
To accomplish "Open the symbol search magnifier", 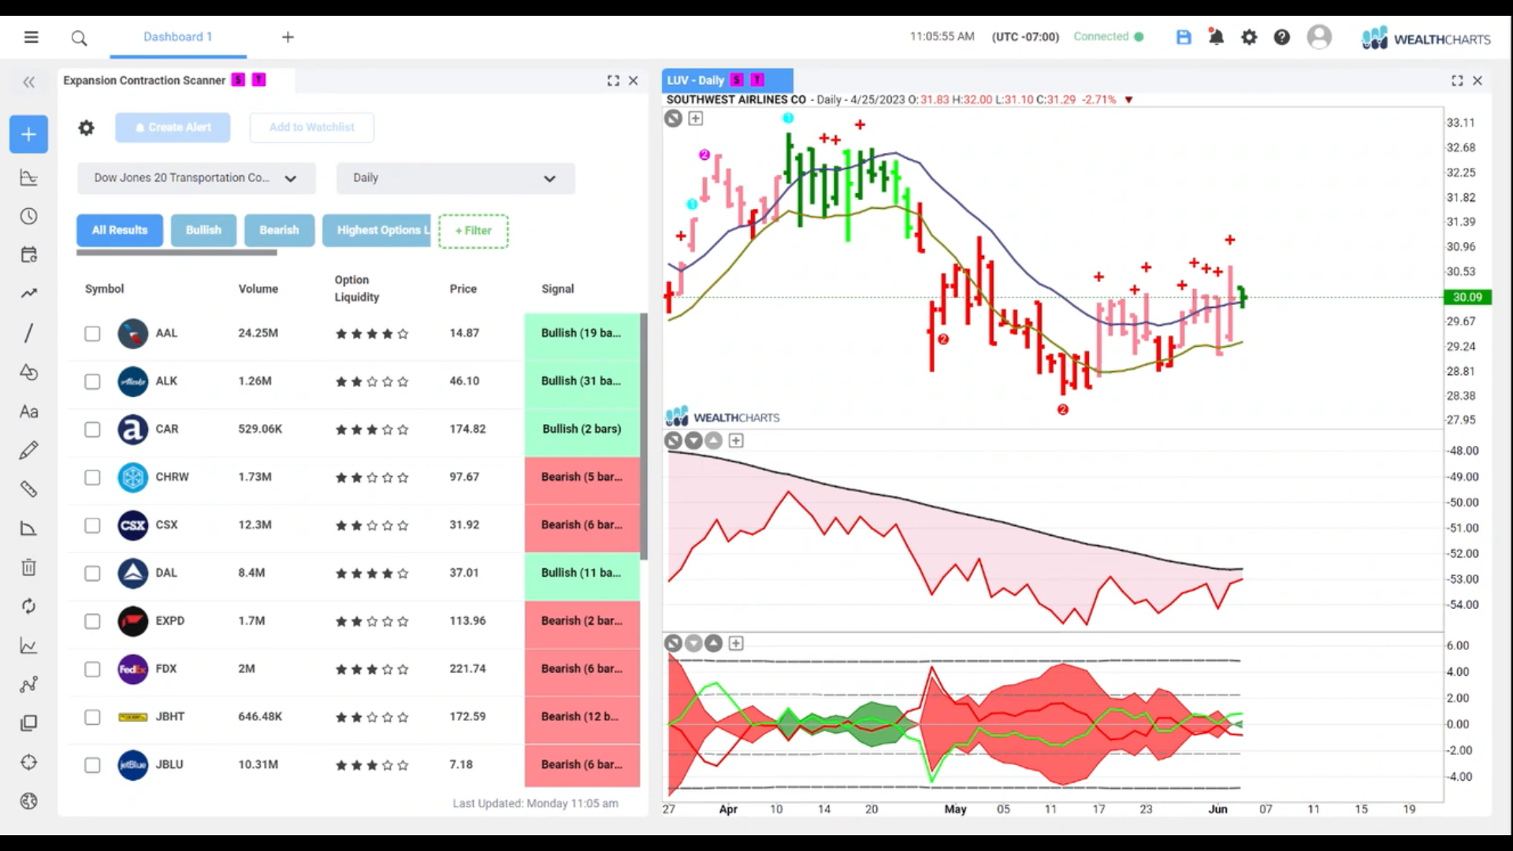I will pyautogui.click(x=79, y=38).
